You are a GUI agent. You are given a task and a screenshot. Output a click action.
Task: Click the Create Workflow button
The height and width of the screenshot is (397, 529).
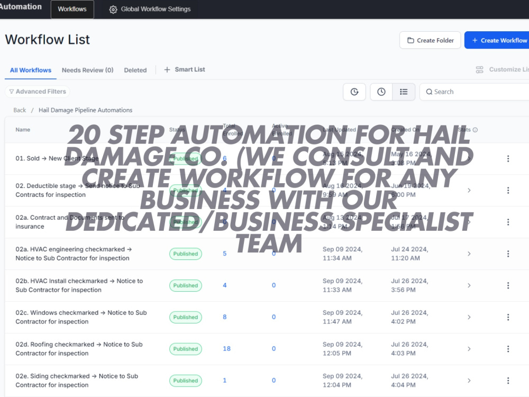click(498, 40)
